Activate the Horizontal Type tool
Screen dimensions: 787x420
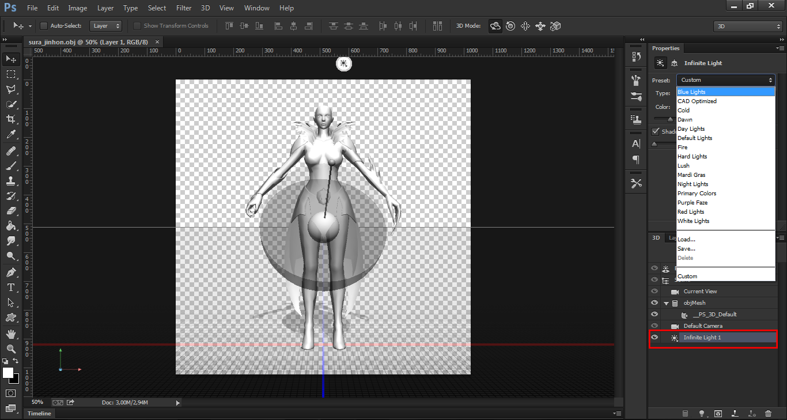click(x=11, y=287)
